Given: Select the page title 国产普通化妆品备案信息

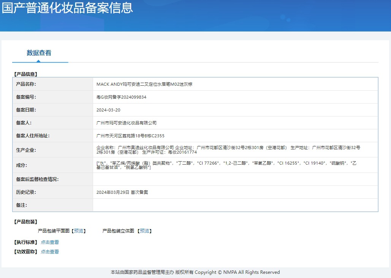Looking at the screenshot, I should (67, 8).
